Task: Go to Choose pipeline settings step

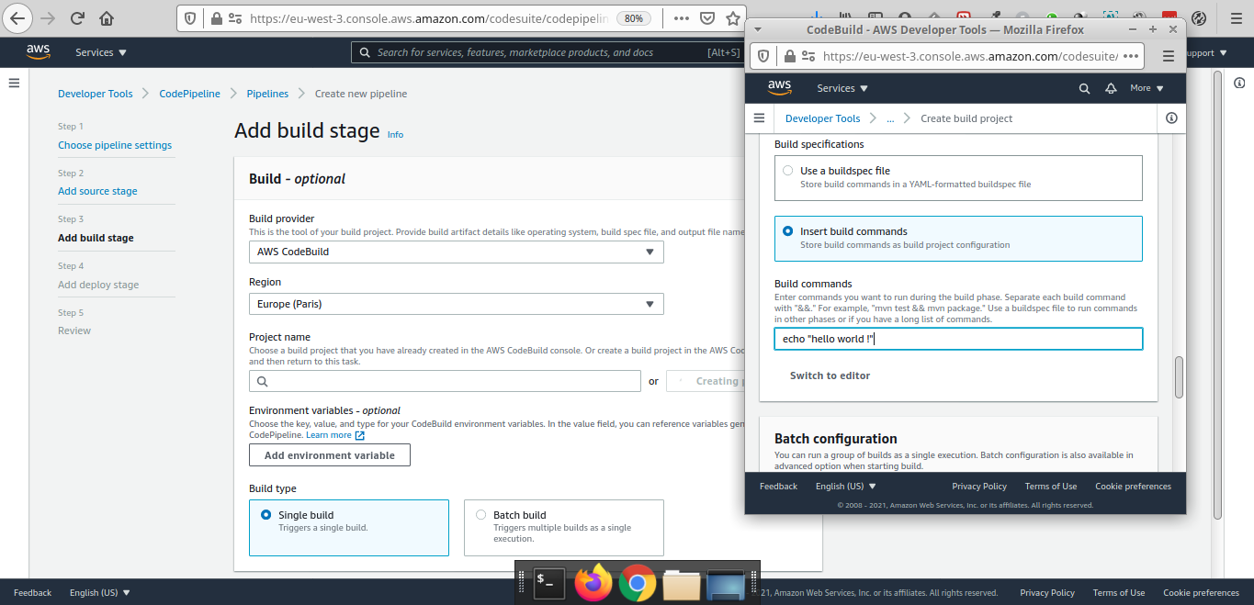Action: [115, 145]
